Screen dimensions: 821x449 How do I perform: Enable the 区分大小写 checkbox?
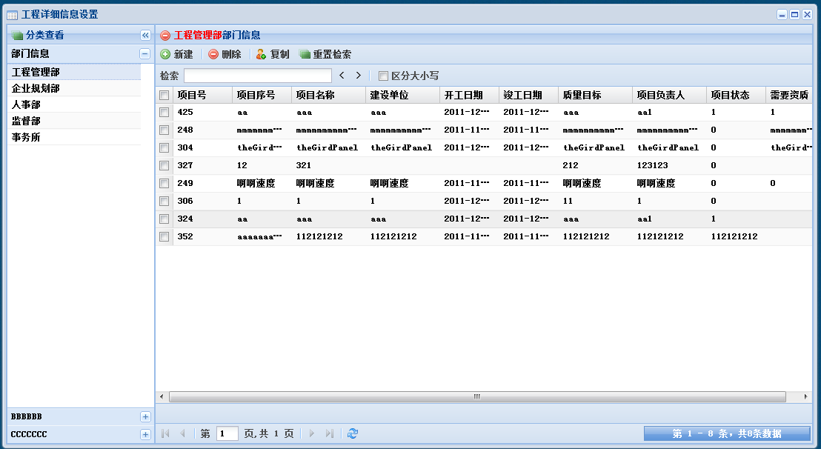[x=382, y=76]
